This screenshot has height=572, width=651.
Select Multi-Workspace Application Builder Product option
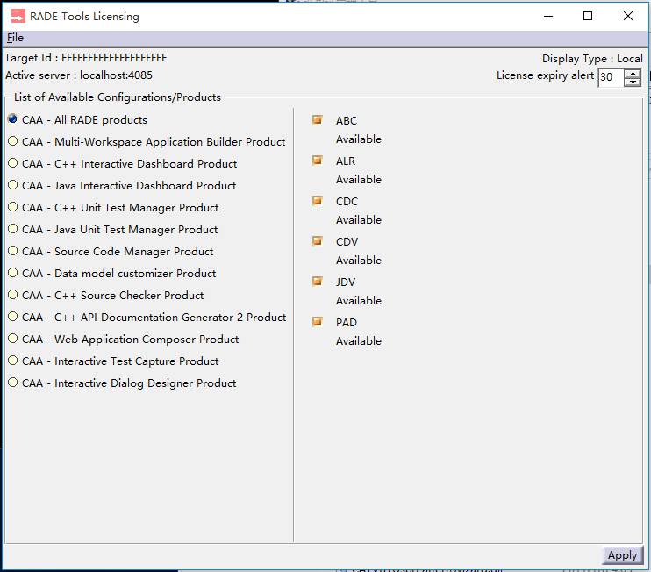click(13, 141)
